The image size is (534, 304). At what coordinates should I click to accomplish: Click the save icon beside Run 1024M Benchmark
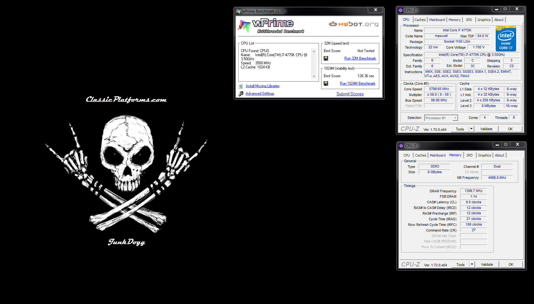[x=326, y=83]
